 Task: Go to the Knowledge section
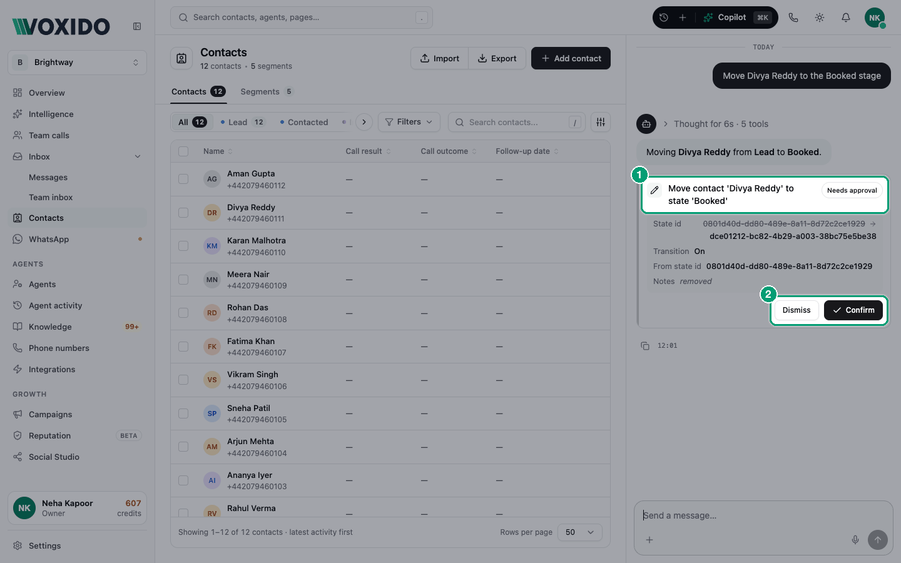tap(78, 327)
